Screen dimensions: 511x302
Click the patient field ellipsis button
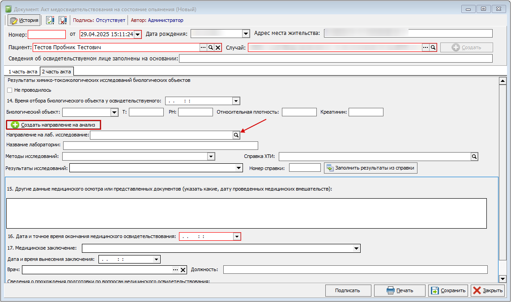tap(203, 47)
